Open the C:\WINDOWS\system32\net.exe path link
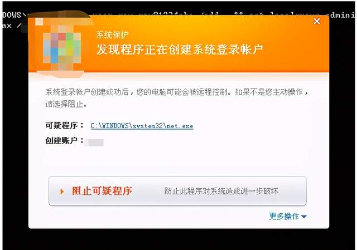The width and height of the screenshot is (357, 250). pyautogui.click(x=142, y=126)
